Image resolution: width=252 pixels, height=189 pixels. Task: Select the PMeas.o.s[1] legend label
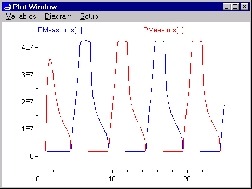pyautogui.click(x=164, y=30)
